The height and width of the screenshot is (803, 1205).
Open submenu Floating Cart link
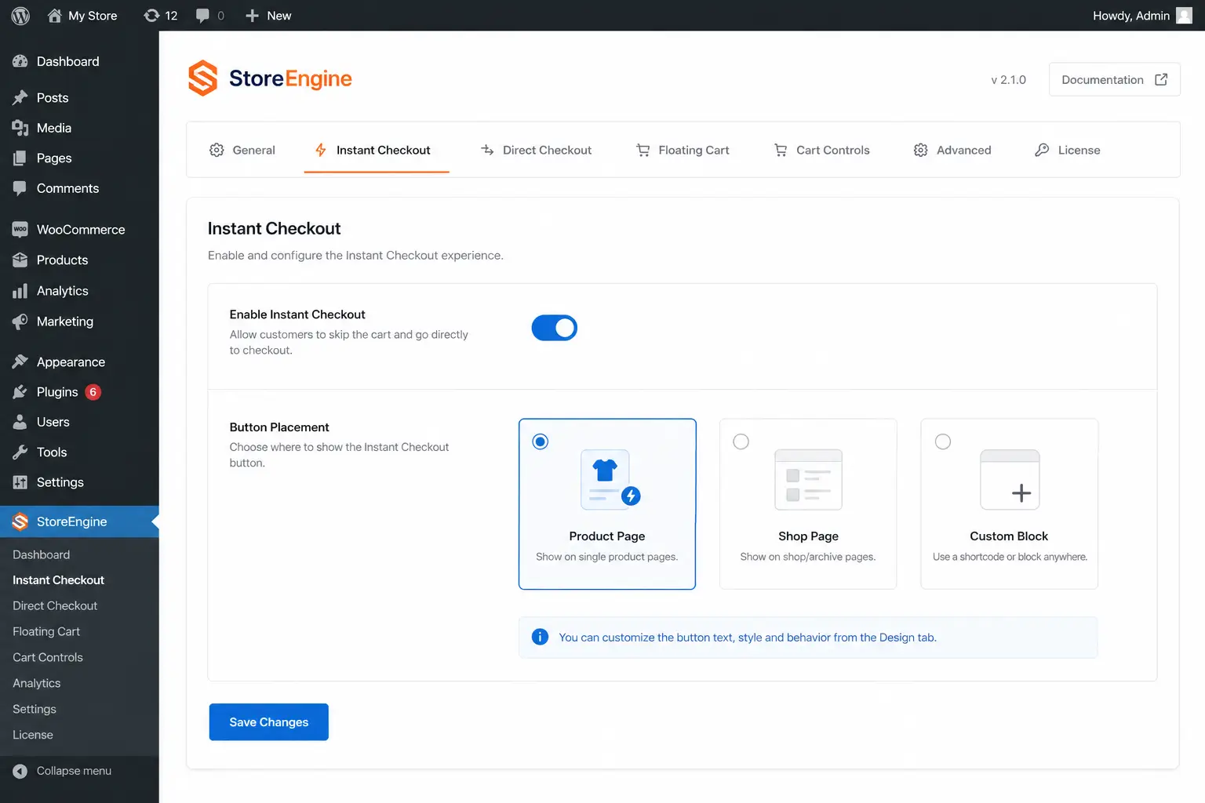(46, 631)
